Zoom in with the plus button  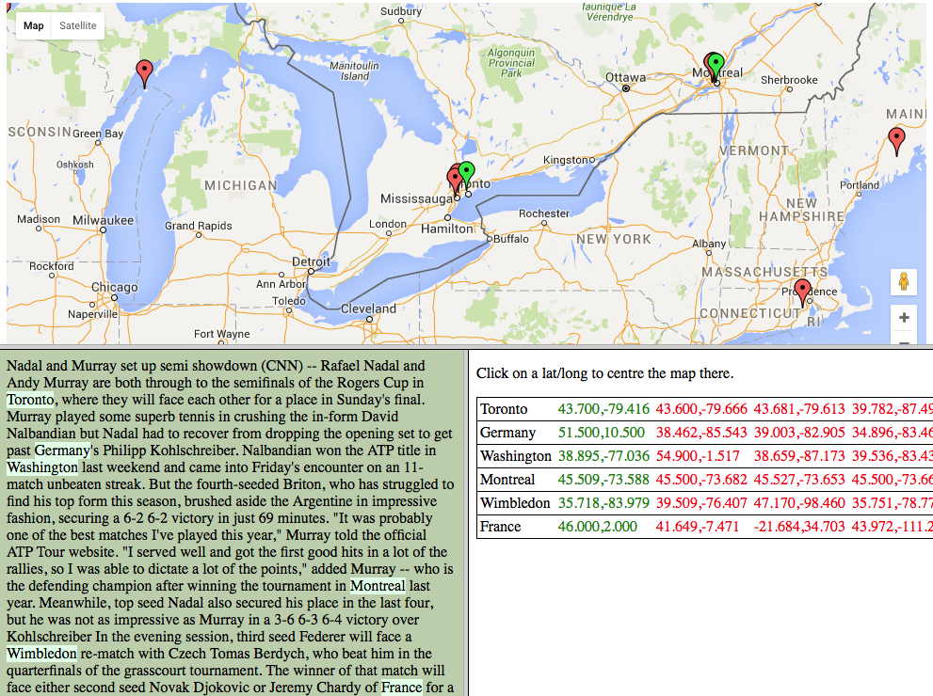pos(904,317)
